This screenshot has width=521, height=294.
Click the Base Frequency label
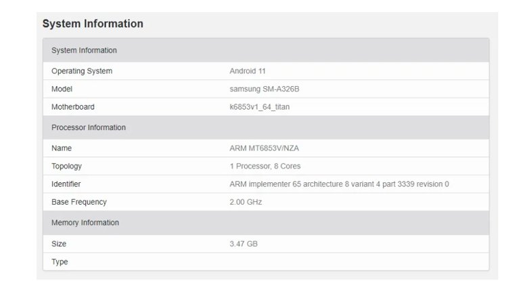pyautogui.click(x=78, y=202)
